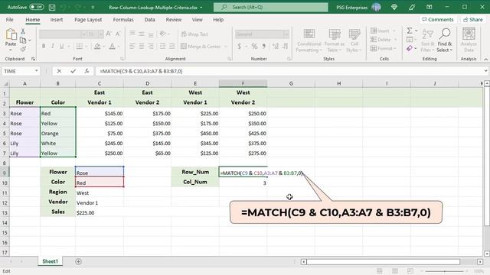Open Number format dropdown
The height and width of the screenshot is (275, 490).
(x=286, y=34)
